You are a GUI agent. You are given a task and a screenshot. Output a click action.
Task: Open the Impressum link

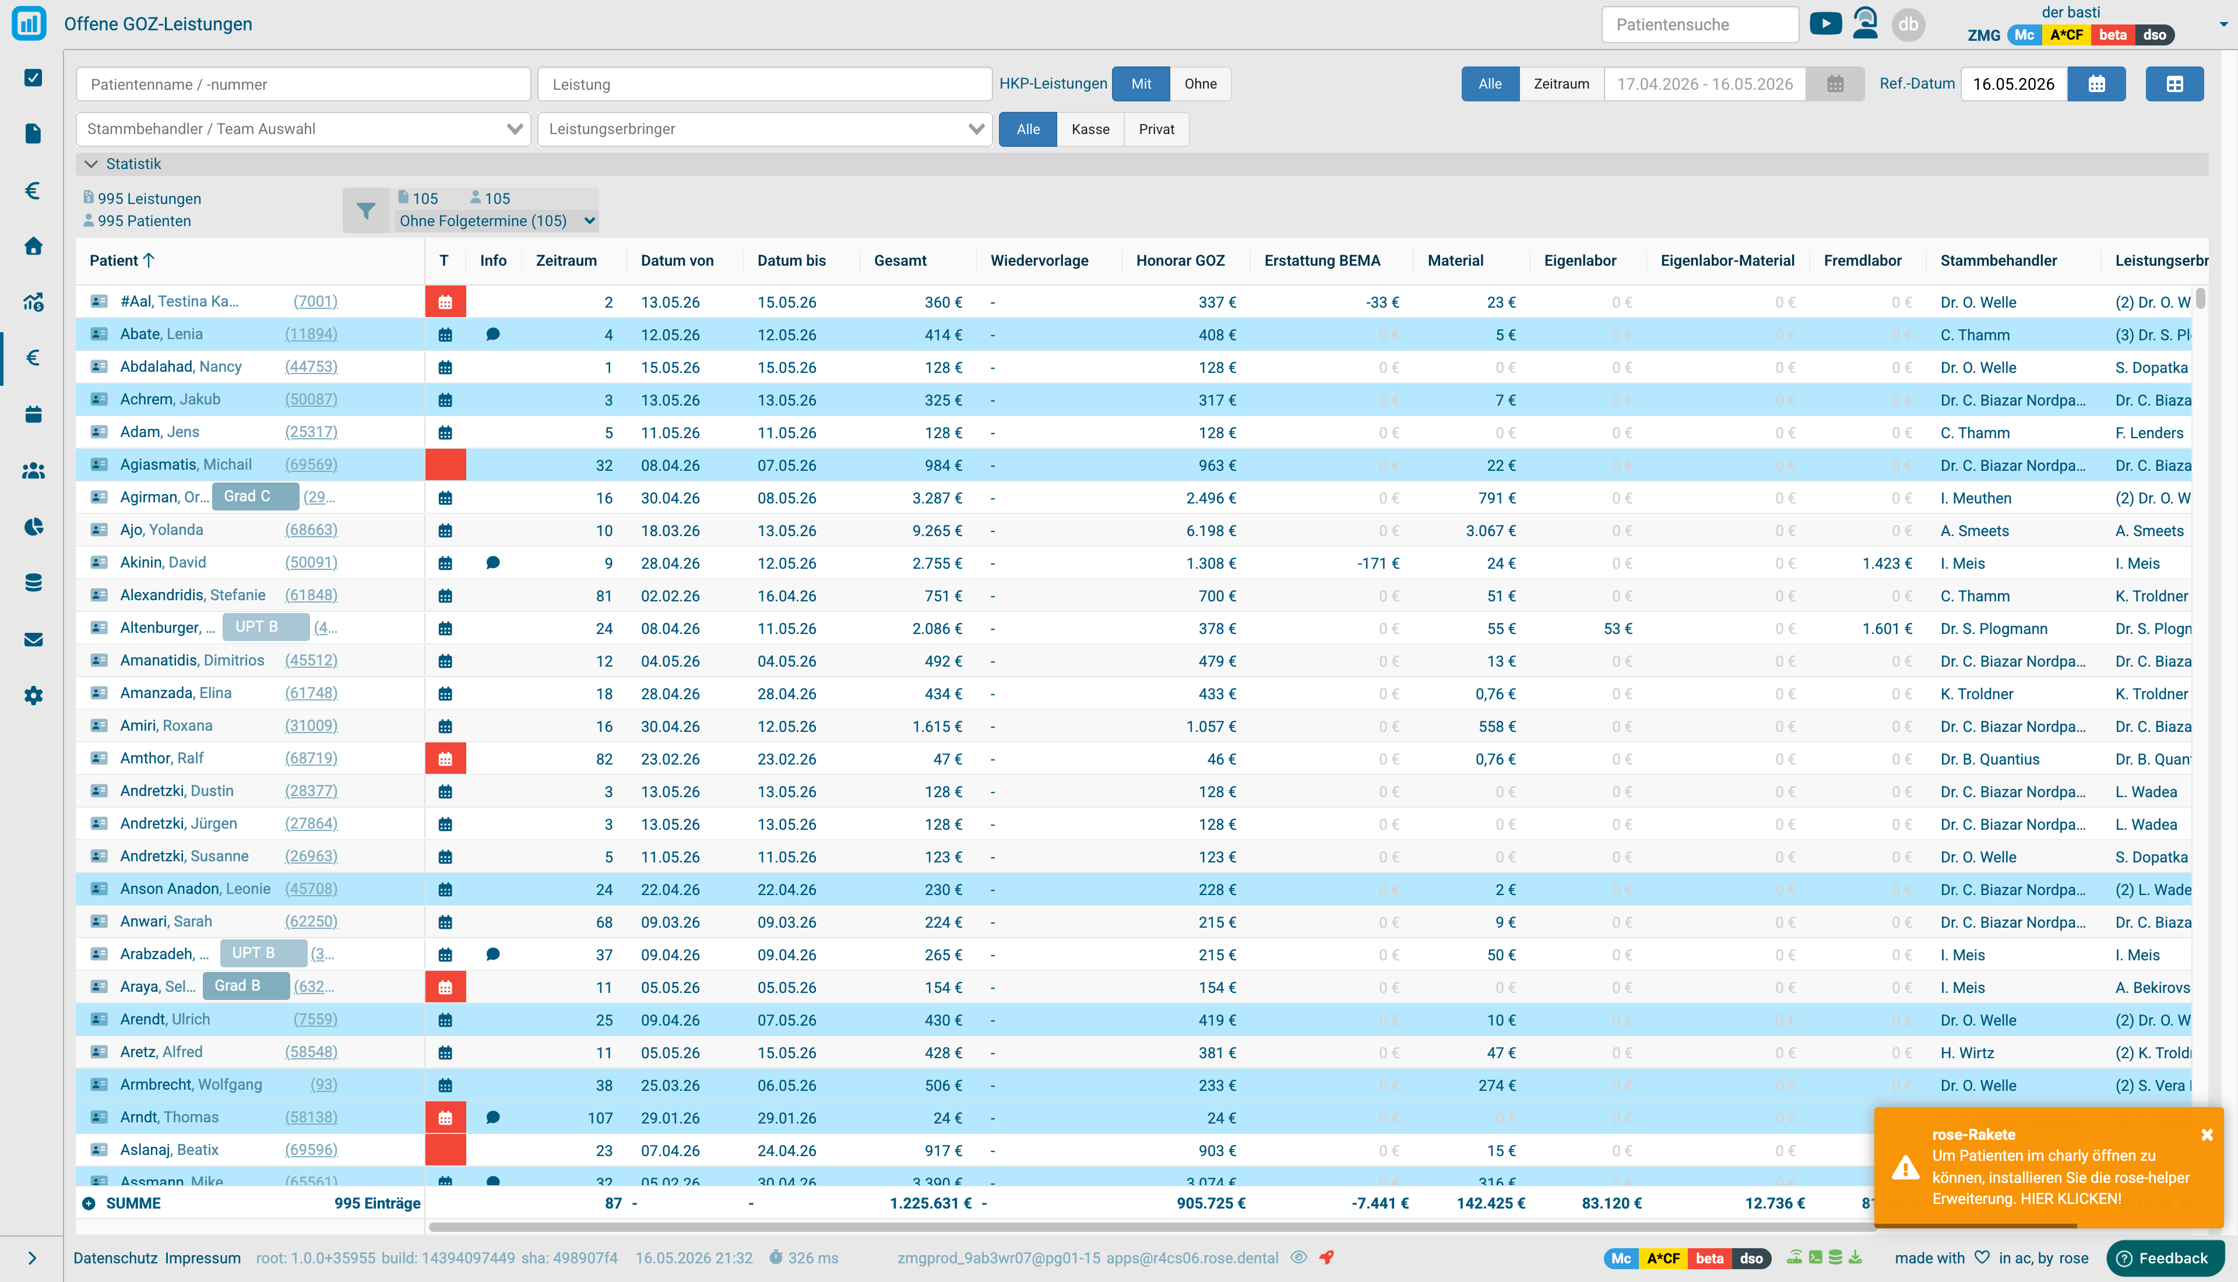pyautogui.click(x=202, y=1258)
